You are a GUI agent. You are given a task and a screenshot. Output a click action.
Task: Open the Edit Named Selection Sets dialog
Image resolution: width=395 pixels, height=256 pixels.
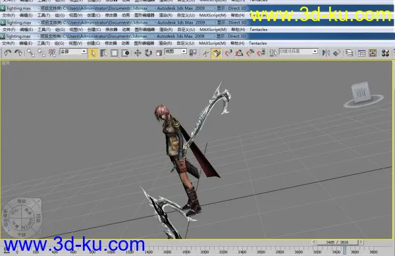[273, 53]
